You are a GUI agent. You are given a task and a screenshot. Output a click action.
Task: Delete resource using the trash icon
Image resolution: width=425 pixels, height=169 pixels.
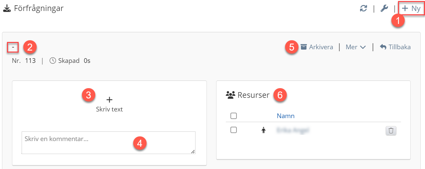tap(391, 131)
